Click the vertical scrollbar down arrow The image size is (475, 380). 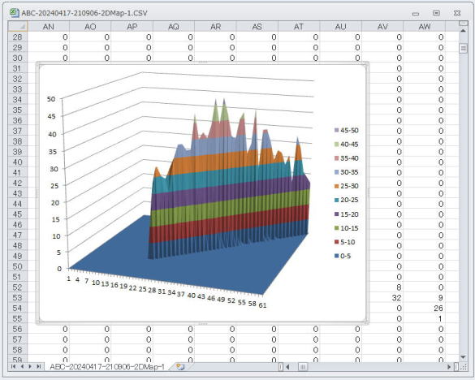[463, 357]
